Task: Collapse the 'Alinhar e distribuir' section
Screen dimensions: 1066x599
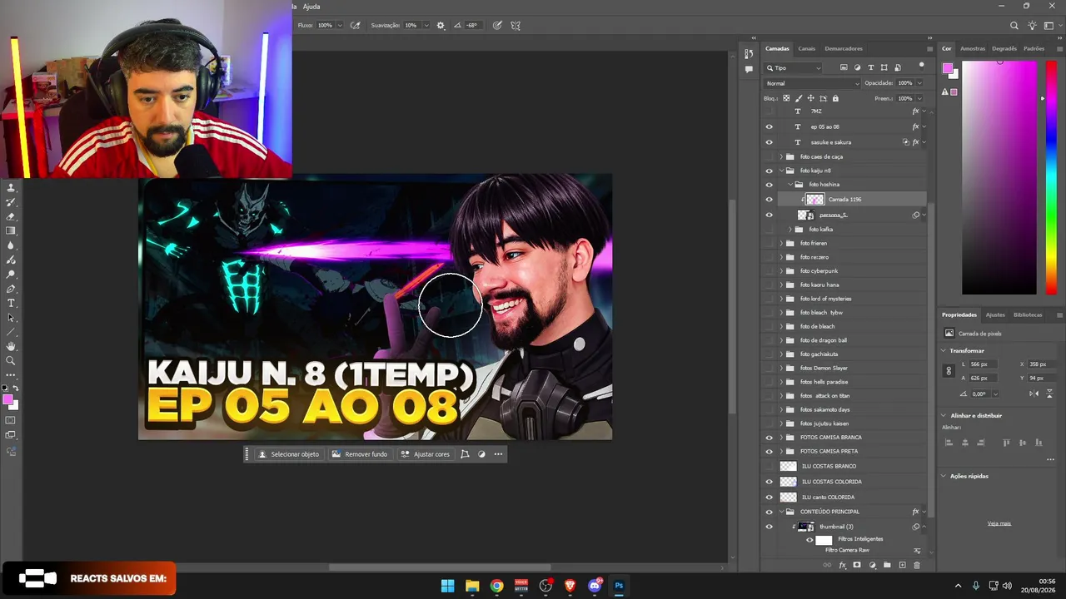Action: click(x=944, y=415)
